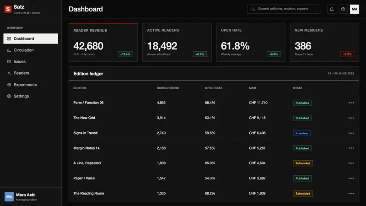Open The Reading Room edition

tap(89, 193)
